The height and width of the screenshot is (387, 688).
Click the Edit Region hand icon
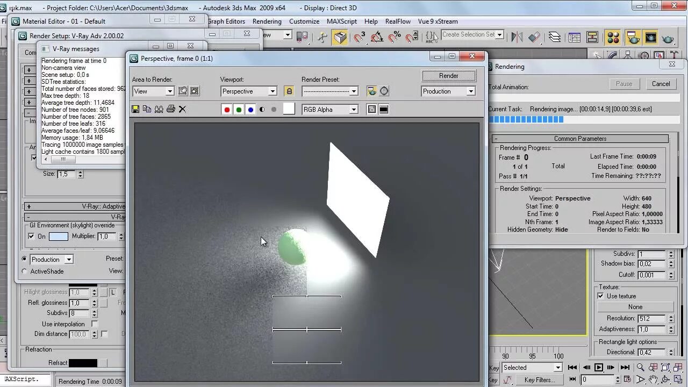183,91
